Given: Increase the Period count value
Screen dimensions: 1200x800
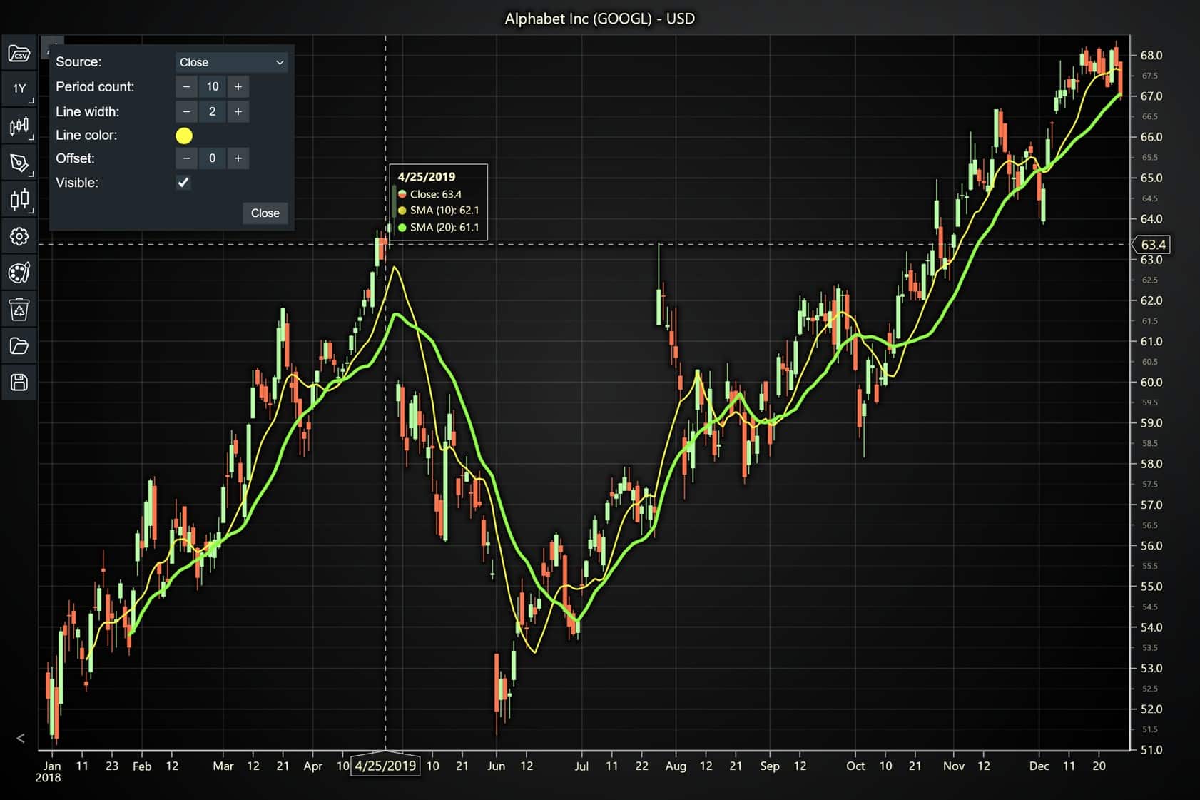Looking at the screenshot, I should (238, 86).
